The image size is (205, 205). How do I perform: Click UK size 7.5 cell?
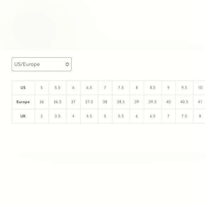tap(184, 116)
